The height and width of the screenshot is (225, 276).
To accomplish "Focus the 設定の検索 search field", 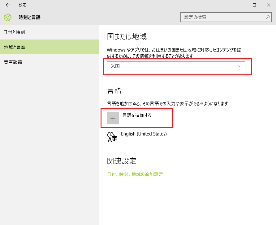I will point(226,17).
